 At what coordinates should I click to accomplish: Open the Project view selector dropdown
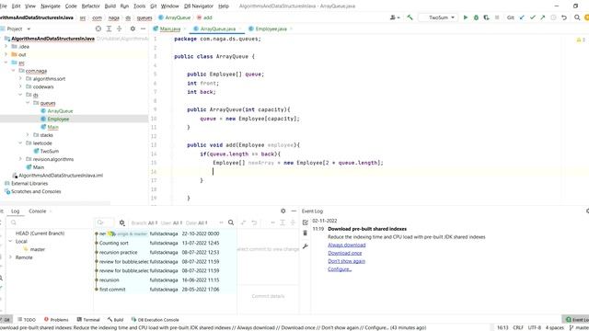click(18, 29)
